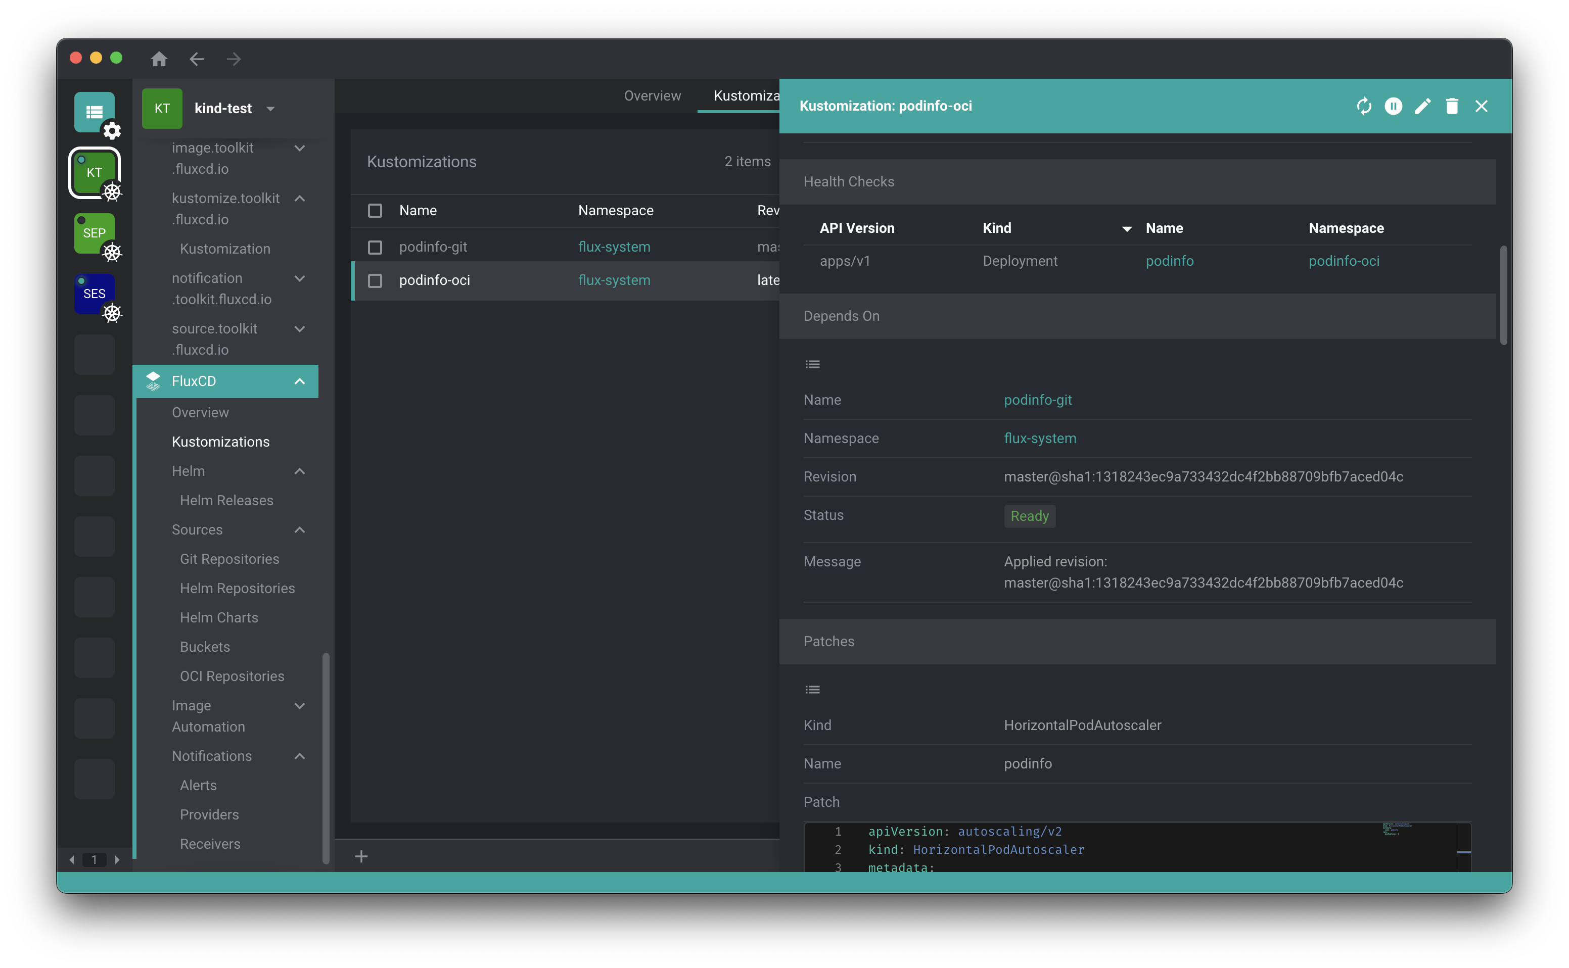
Task: Collapse the Helm section
Action: [299, 471]
